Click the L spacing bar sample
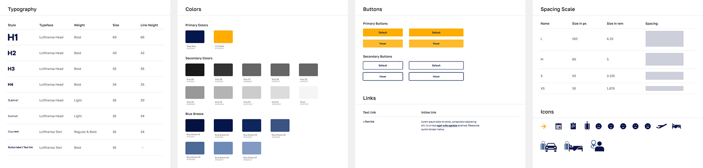Viewport: 703px width, 168px height. [x=664, y=39]
